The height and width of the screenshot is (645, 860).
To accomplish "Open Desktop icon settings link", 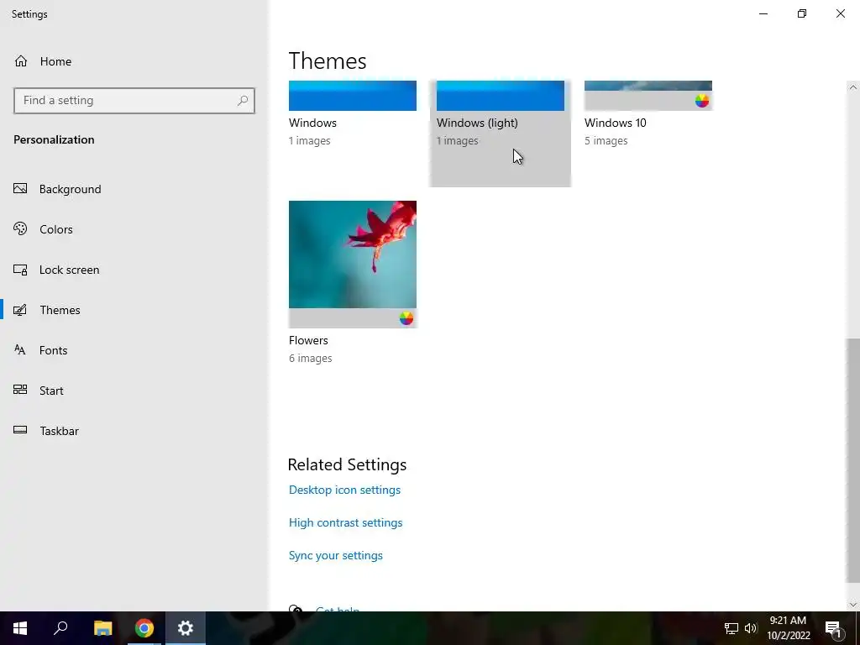I will coord(344,490).
